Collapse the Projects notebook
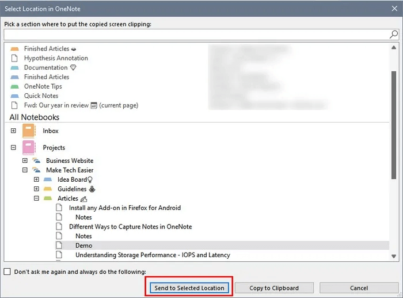This screenshot has width=403, height=298. coord(13,147)
